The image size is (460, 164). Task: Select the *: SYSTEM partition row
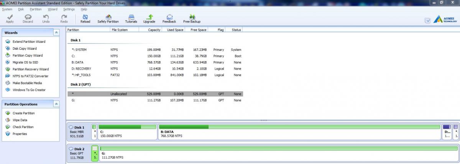tap(155, 50)
